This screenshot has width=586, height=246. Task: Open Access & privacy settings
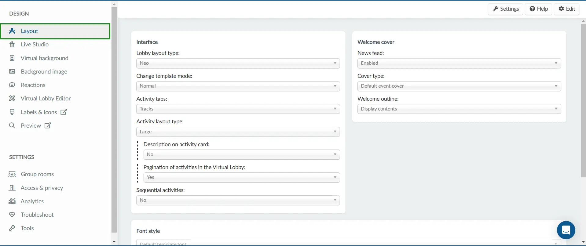click(42, 188)
